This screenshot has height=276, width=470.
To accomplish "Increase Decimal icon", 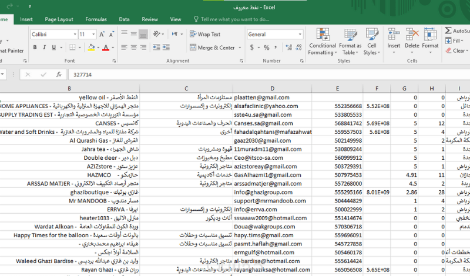I will (289, 48).
